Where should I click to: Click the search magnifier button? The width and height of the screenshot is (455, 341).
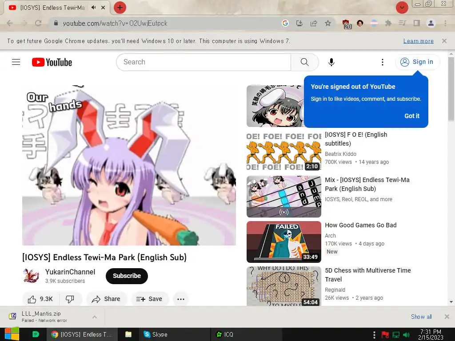click(304, 62)
